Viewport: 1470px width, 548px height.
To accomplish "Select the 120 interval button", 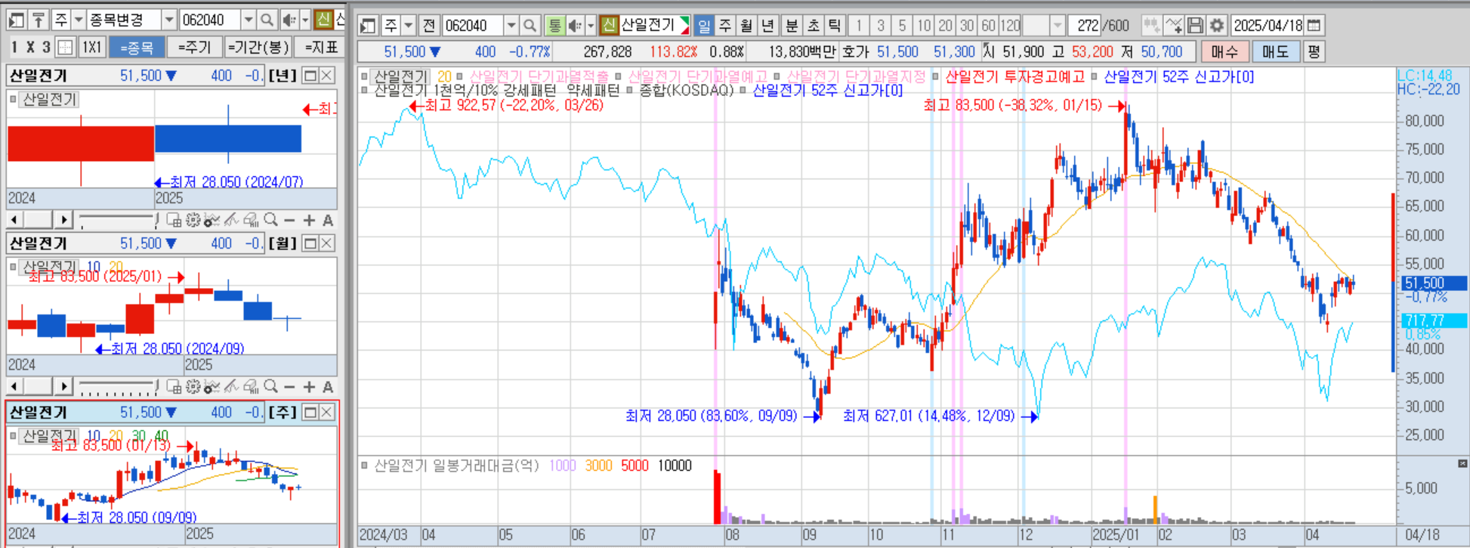I will click(x=1010, y=26).
